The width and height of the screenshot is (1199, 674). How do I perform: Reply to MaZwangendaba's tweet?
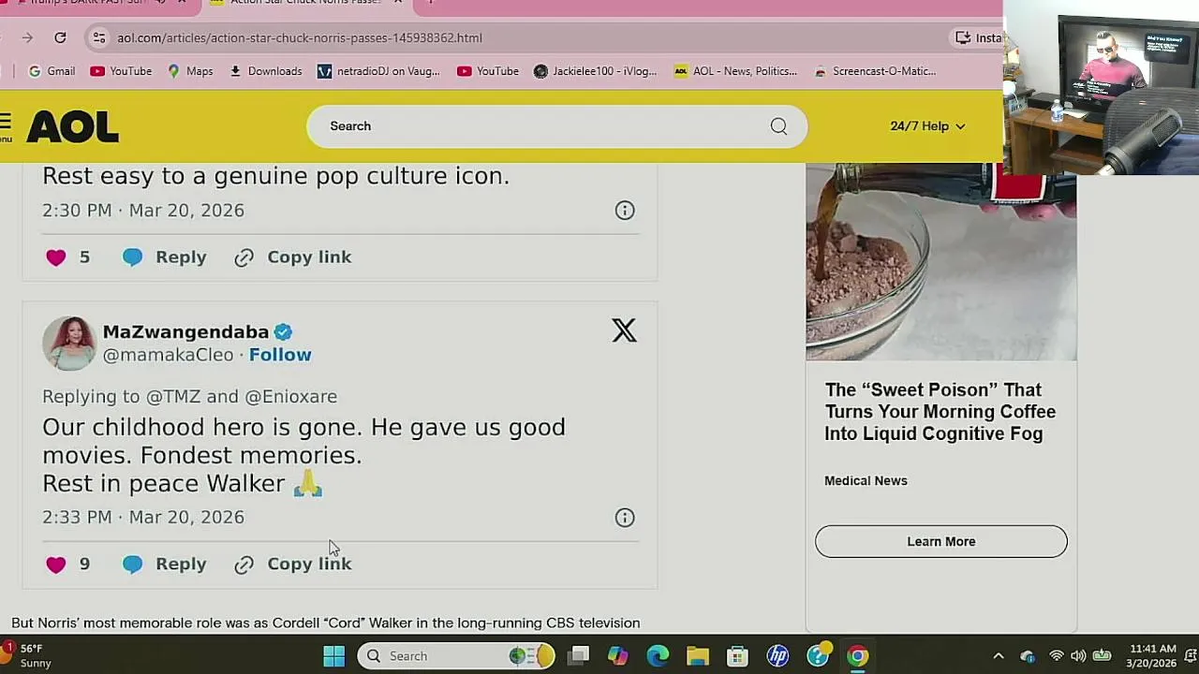pos(164,564)
